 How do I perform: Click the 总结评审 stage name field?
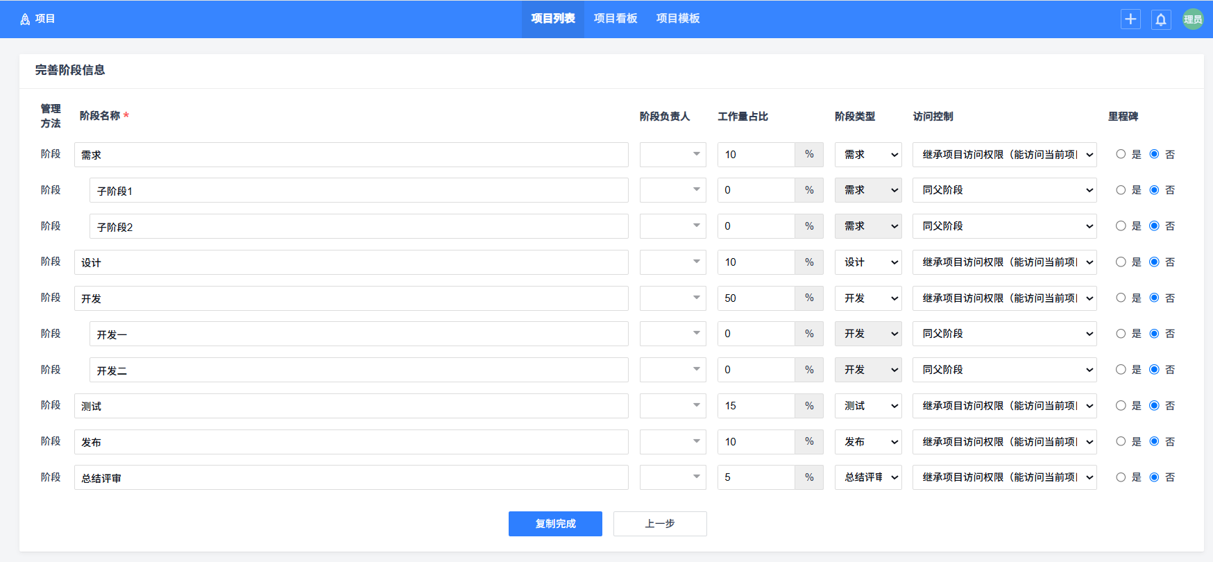(351, 478)
